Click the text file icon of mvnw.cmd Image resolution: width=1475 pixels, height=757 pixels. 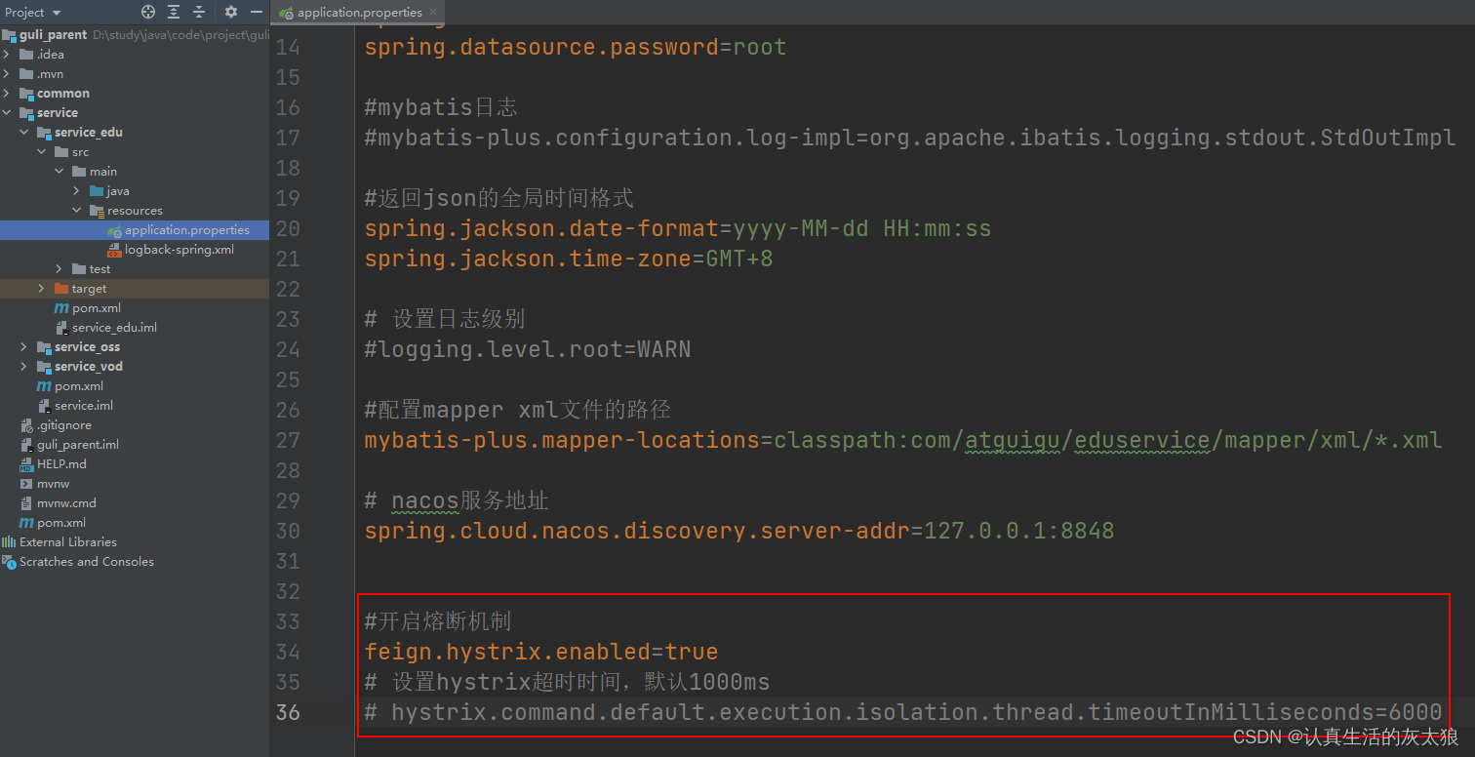[x=26, y=503]
